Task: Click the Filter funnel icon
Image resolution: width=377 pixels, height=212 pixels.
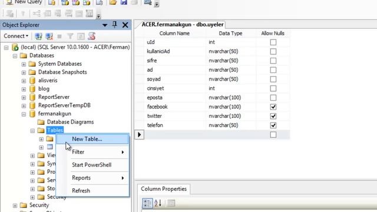Action: tap(70, 37)
